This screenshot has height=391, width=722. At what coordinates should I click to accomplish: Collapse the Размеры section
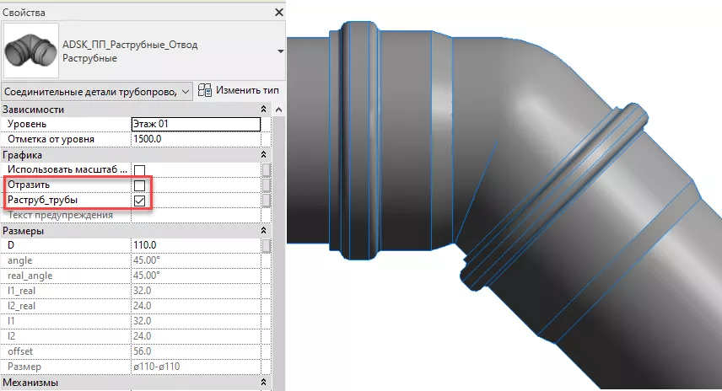(x=265, y=231)
